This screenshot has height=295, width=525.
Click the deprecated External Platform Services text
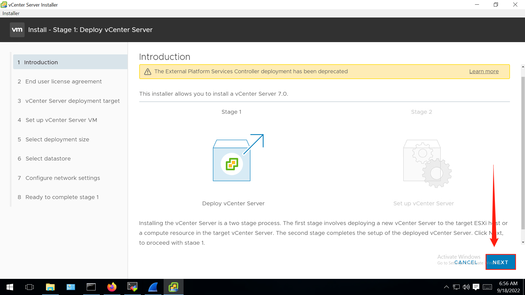tap(251, 71)
